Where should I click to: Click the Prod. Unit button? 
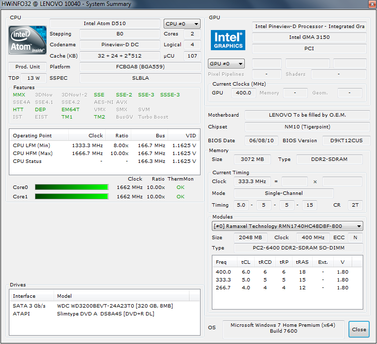click(x=28, y=67)
